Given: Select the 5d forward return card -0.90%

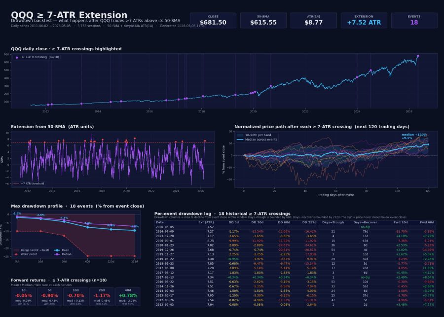Looking at the screenshot, I should click(x=49, y=297).
